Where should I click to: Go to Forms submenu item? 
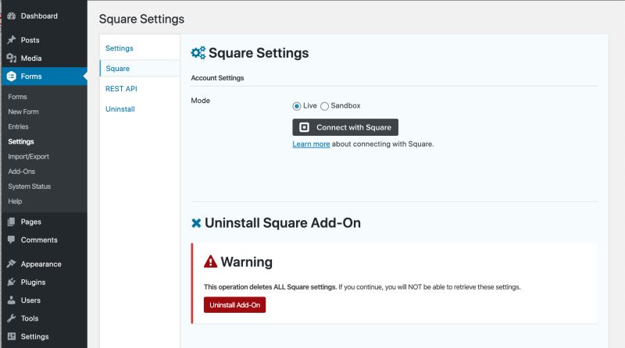click(x=17, y=97)
